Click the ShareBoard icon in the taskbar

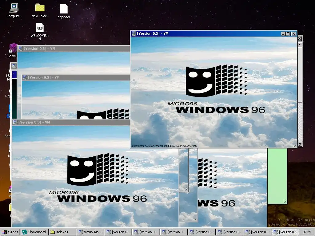click(25, 232)
